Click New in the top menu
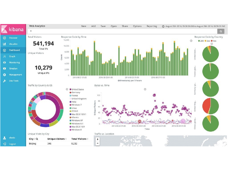This screenshot has height=172, width=228. (x=84, y=26)
